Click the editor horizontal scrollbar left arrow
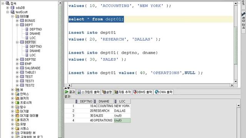 (70, 85)
